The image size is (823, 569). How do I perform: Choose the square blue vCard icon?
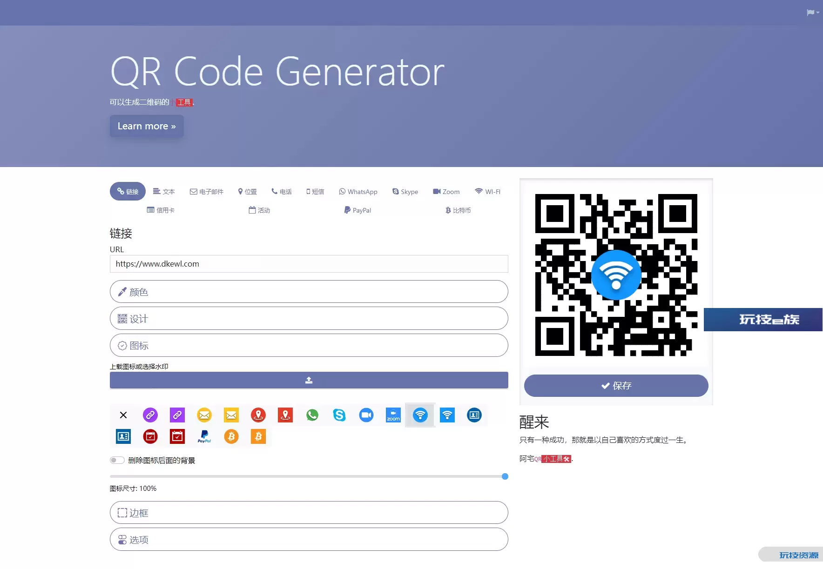point(123,436)
